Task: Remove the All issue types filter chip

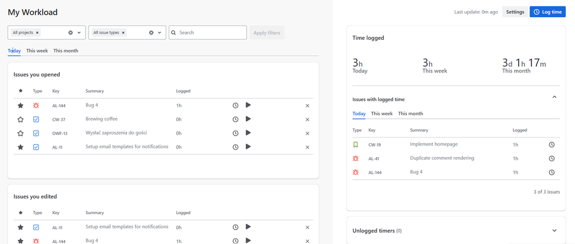Action: 123,33
